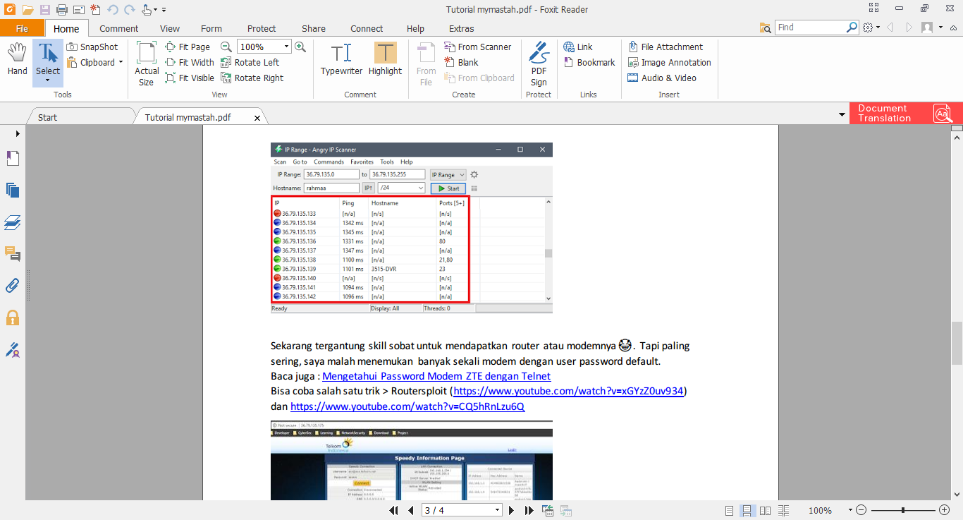The height and width of the screenshot is (520, 963).
Task: Open the document tab list dropdown
Action: (x=842, y=114)
